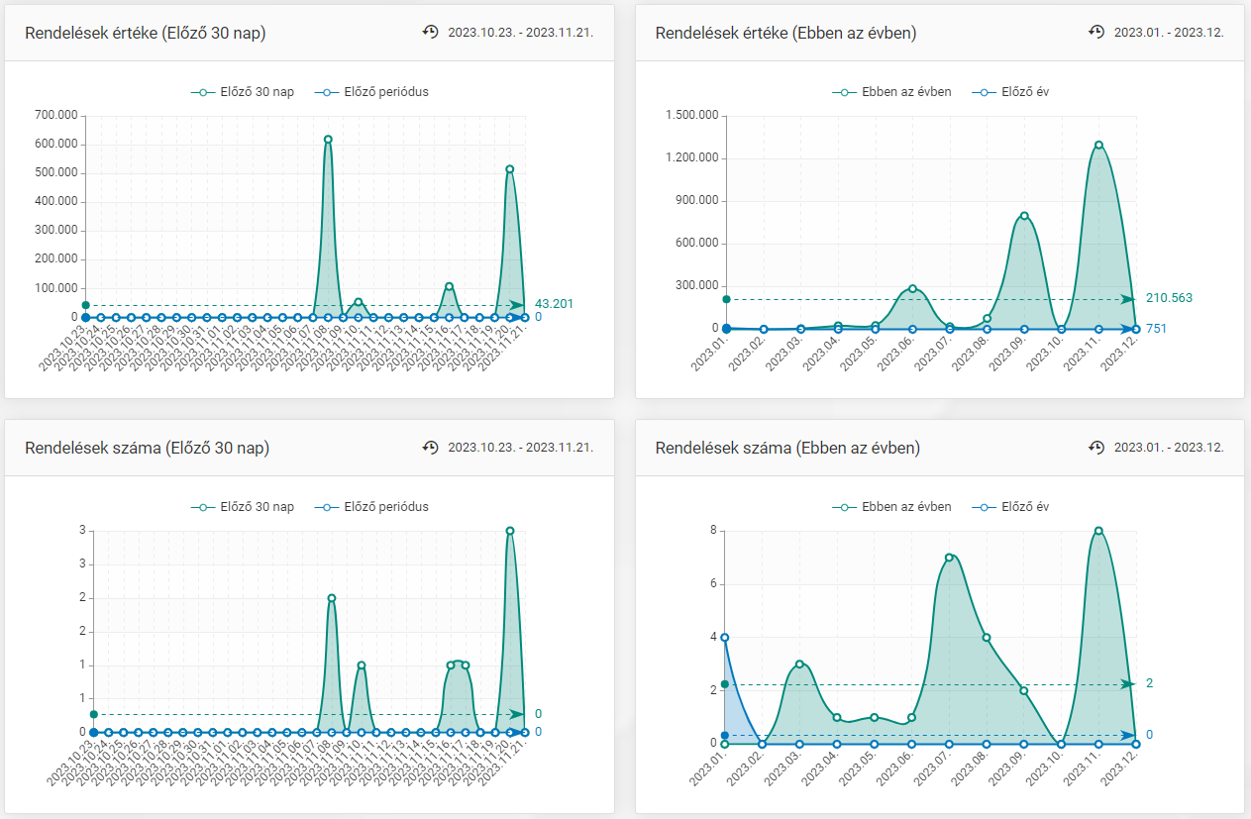The height and width of the screenshot is (819, 1251).
Task: Click 'Rendelések száma (Ebben az évben)' panel title
Action: 787,448
